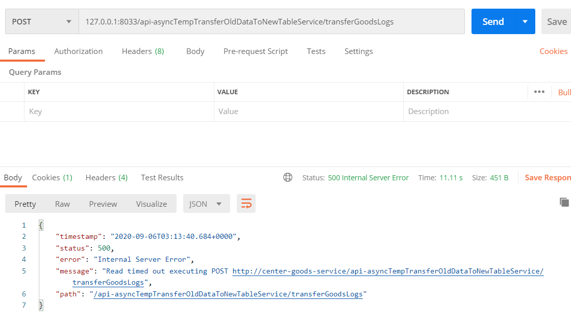Open the Pre-request Script tab
This screenshot has width=571, height=329.
click(256, 51)
